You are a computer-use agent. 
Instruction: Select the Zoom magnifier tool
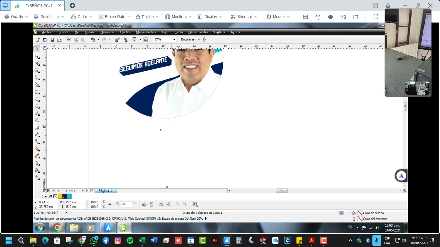[37, 70]
